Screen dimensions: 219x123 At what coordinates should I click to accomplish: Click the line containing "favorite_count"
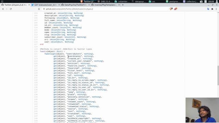pyautogui.click(x=75, y=66)
